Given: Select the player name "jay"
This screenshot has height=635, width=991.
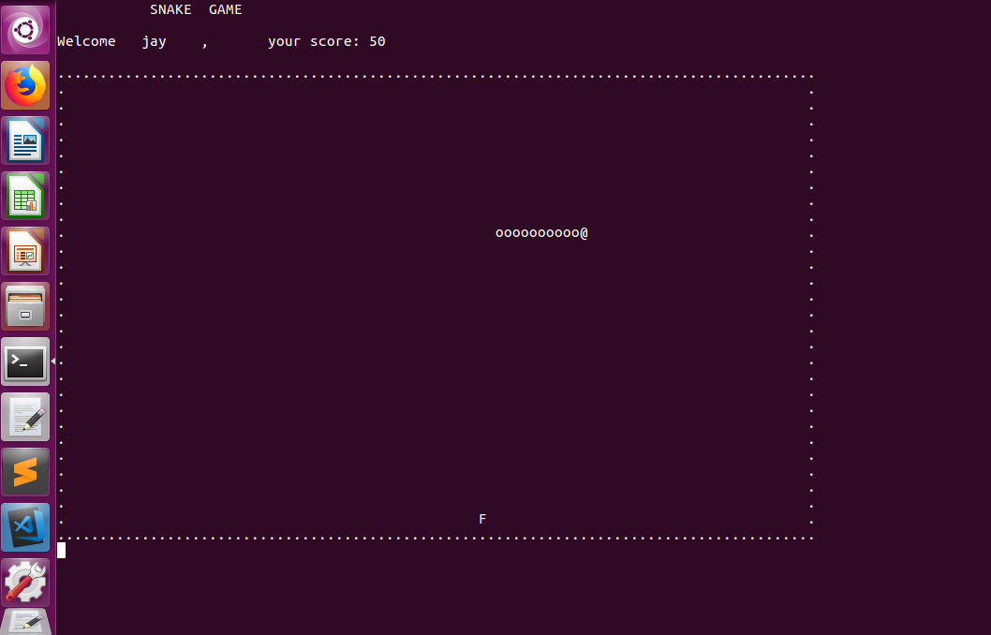Looking at the screenshot, I should [155, 42].
